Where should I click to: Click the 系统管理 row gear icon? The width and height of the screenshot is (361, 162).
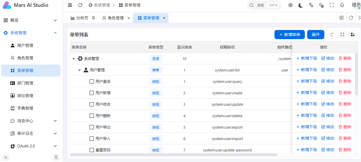(x=80, y=59)
